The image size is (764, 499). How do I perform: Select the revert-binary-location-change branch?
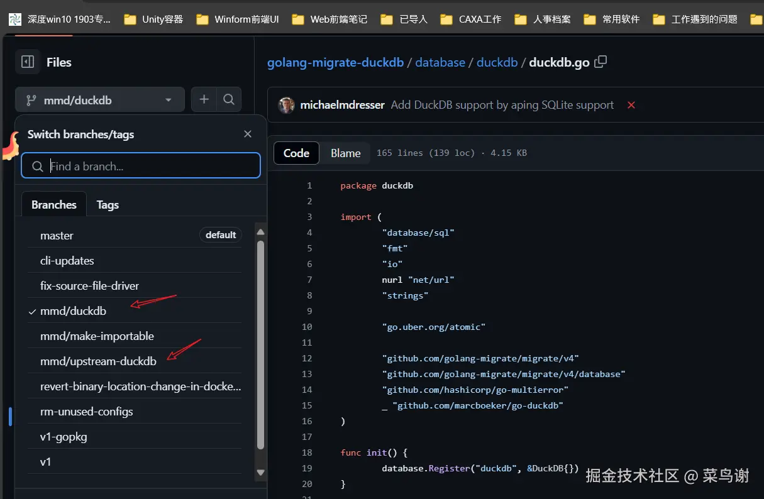(135, 386)
